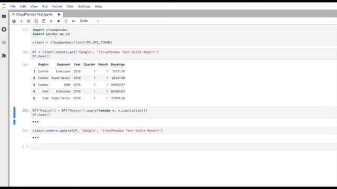This screenshot has height=189, width=337.
Task: Open the Tabs menu
Action: pos(70,6)
